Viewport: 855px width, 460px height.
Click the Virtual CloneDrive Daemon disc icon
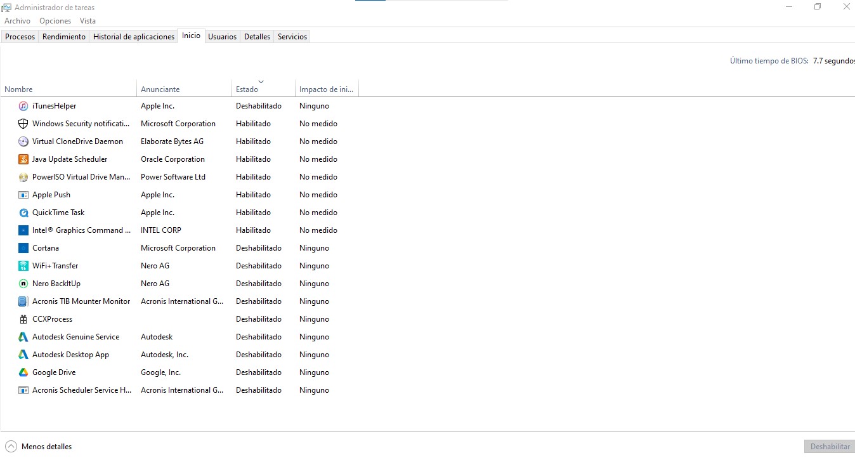[x=23, y=141]
